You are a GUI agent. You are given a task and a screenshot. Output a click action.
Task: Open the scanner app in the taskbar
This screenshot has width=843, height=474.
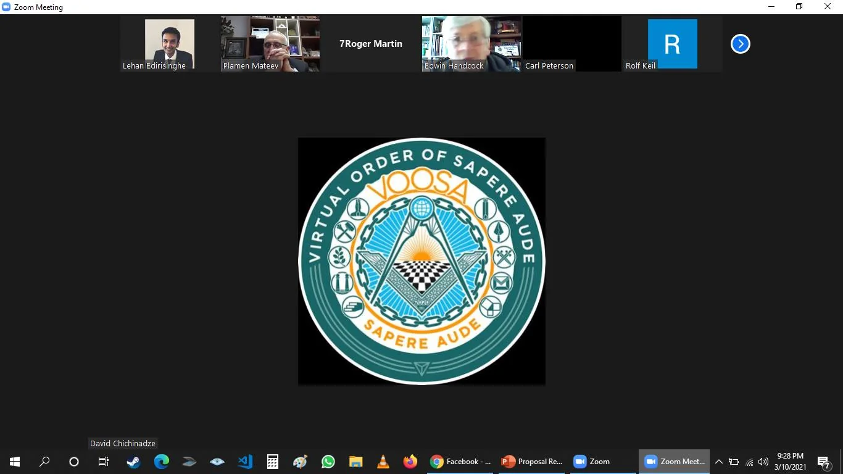click(189, 462)
